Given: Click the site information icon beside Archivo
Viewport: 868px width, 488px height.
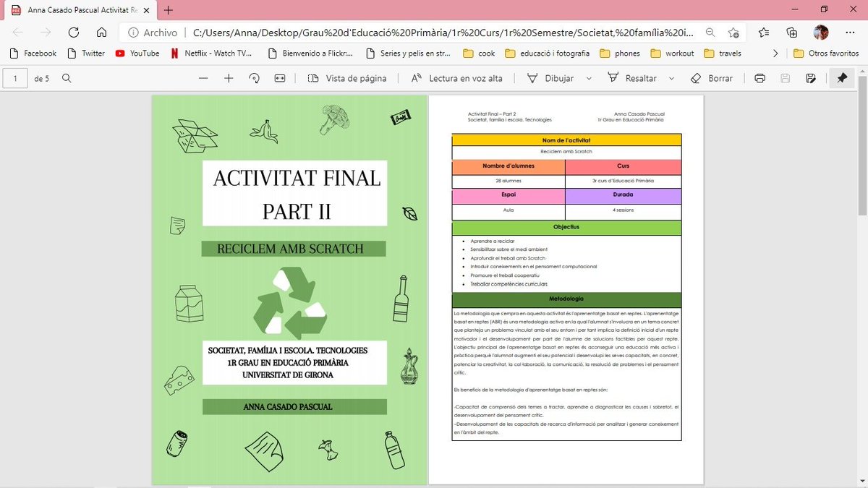Looking at the screenshot, I should (x=133, y=33).
